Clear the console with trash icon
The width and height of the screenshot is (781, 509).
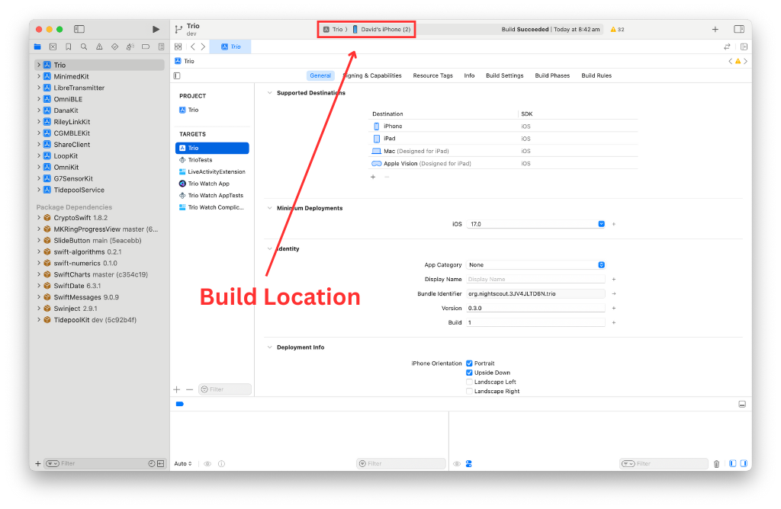716,464
